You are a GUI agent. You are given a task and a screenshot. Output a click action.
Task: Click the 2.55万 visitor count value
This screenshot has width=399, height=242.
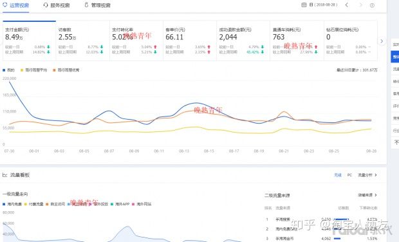point(67,37)
